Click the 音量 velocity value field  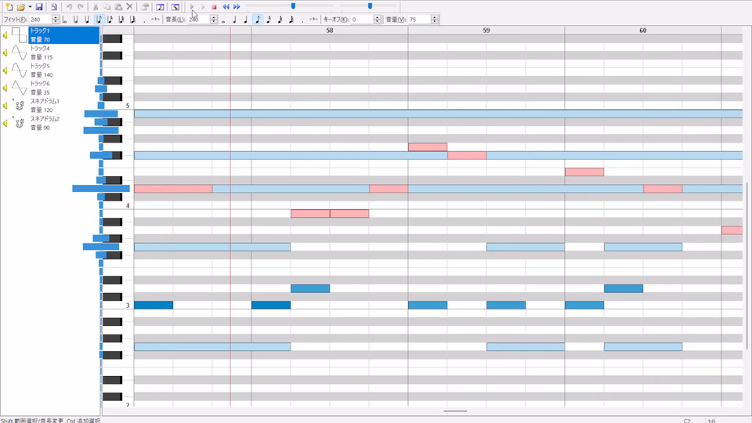click(420, 19)
